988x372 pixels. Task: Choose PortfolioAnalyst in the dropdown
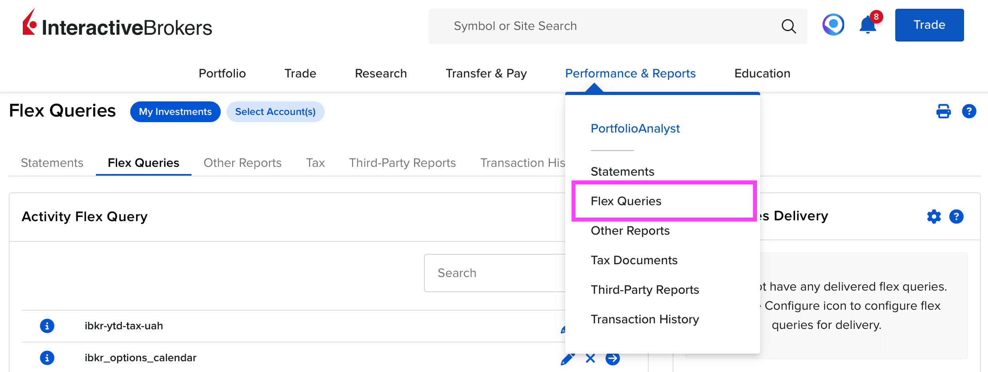coord(635,129)
